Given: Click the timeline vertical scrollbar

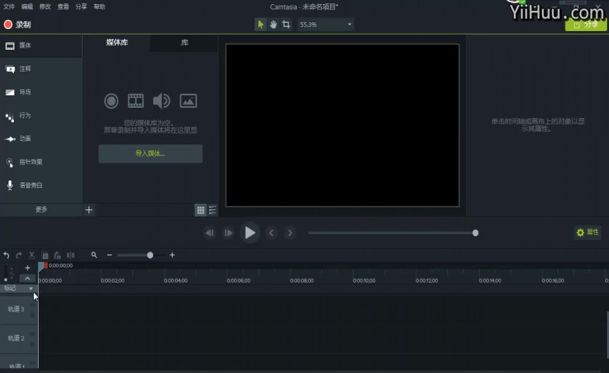Looking at the screenshot, I should (607, 334).
